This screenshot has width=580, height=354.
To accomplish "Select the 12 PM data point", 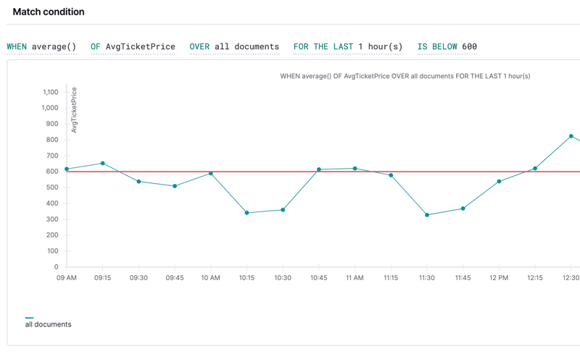I will pos(499,182).
